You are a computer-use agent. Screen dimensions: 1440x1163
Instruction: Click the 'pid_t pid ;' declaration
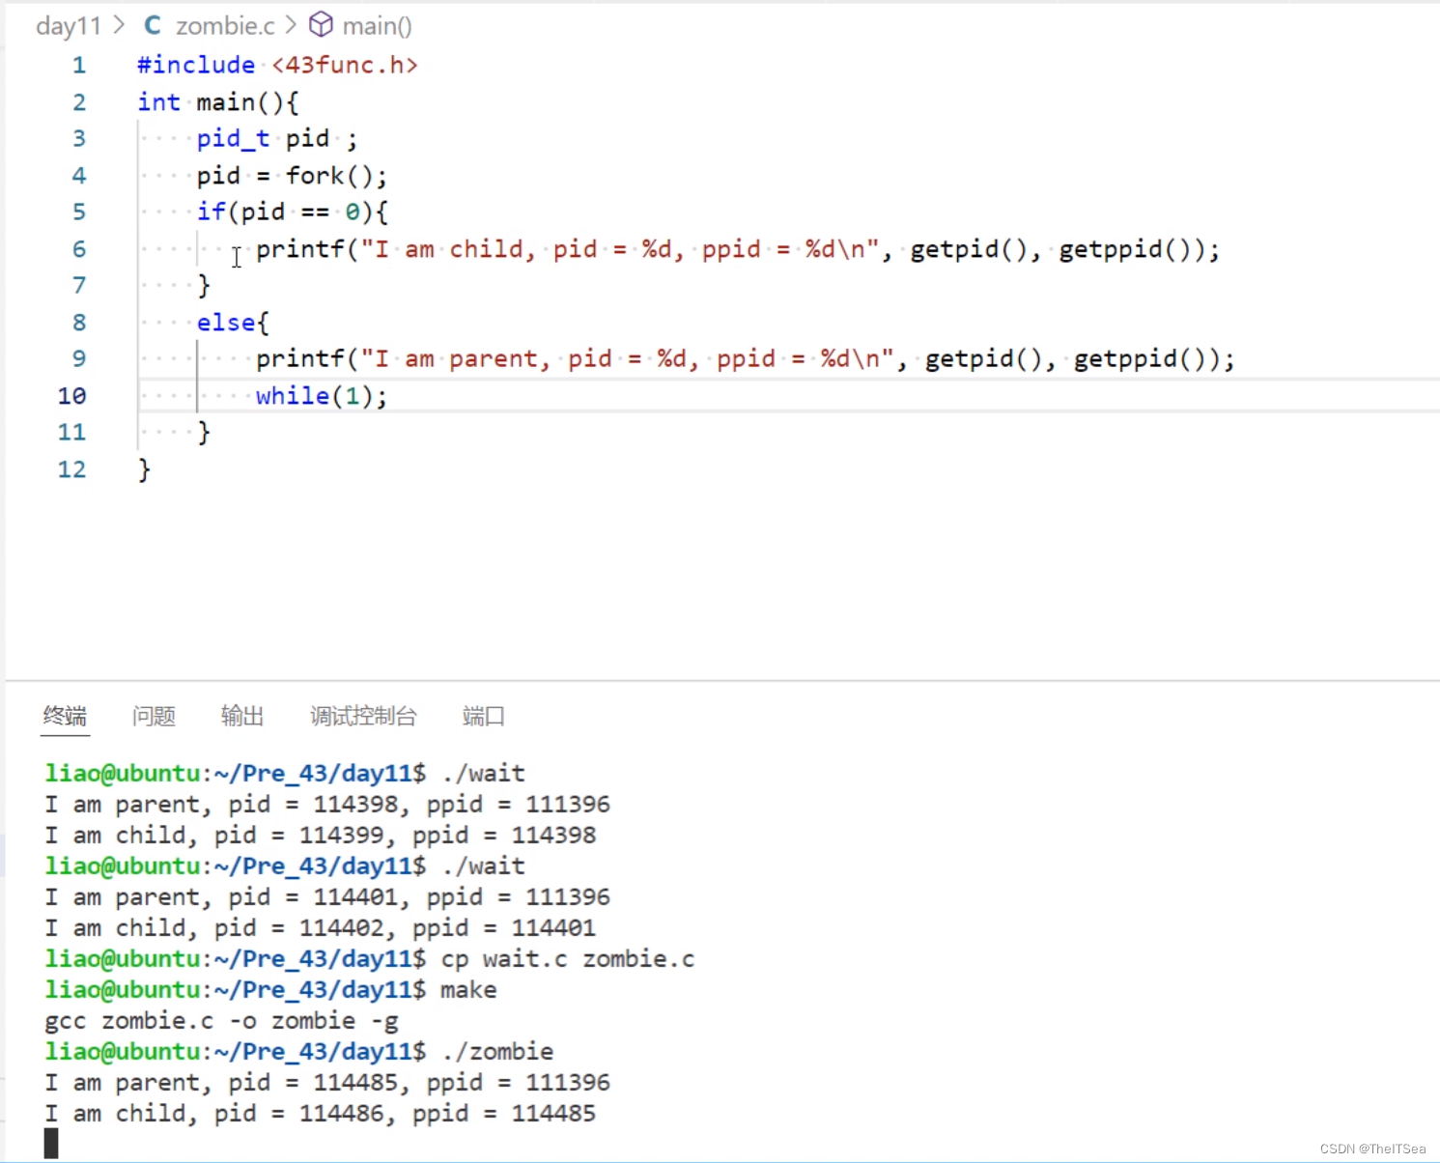(x=277, y=139)
